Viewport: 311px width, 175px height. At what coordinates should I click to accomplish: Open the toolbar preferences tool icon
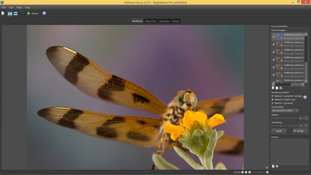point(21,13)
